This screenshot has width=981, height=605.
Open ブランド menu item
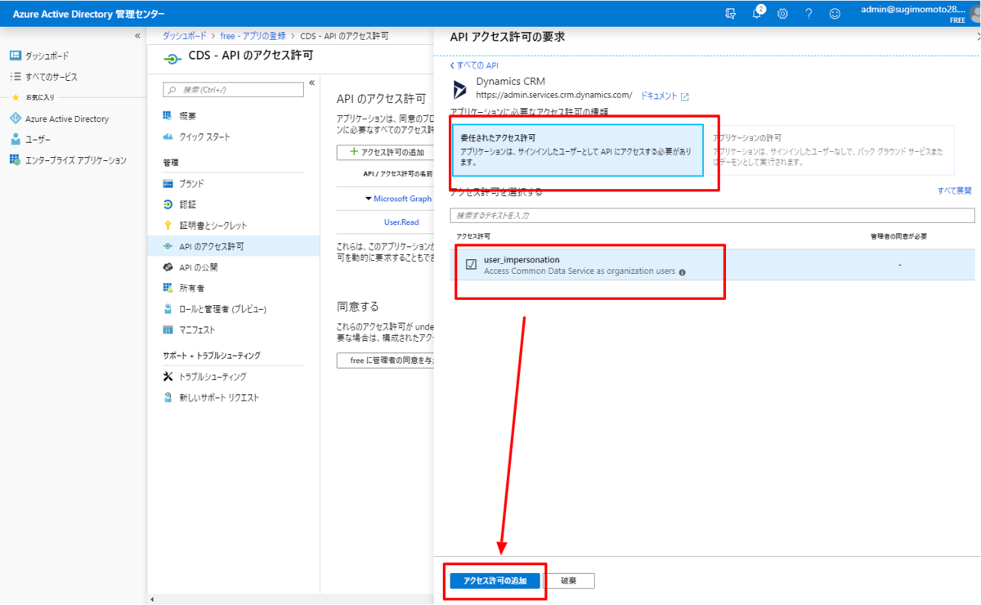coord(191,183)
